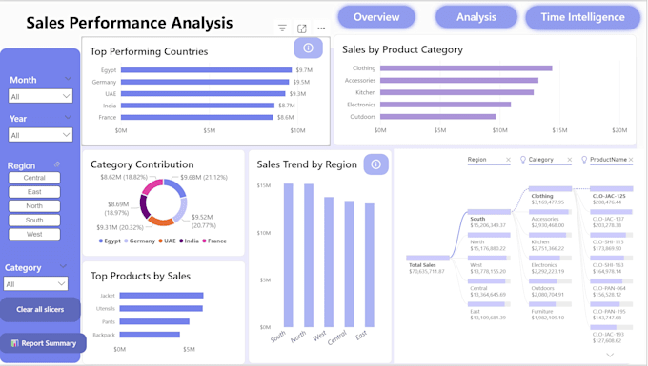The width and height of the screenshot is (648, 366).
Task: Click the Report Summary chart icon
Action: pyautogui.click(x=15, y=343)
